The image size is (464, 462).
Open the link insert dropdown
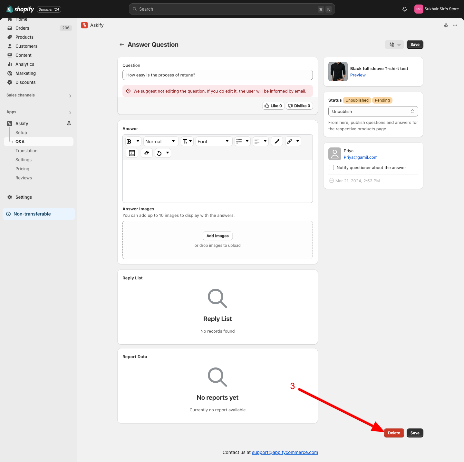[x=293, y=141]
